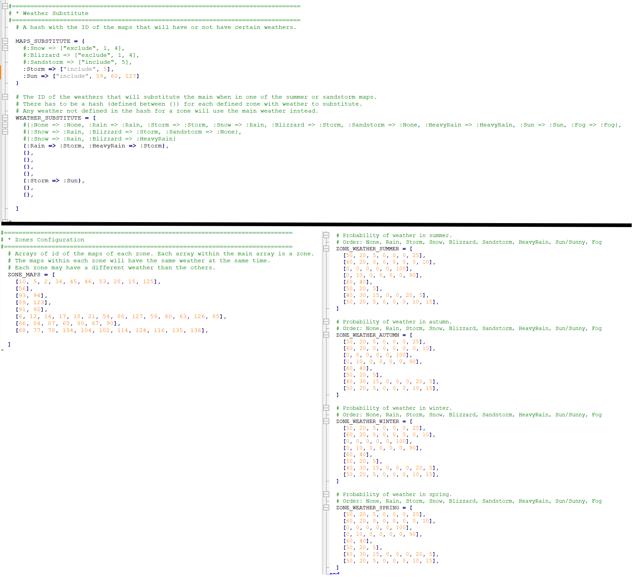Click the orange change marker beside :Storm line
Image resolution: width=632 pixels, height=582 pixels.
[1, 72]
